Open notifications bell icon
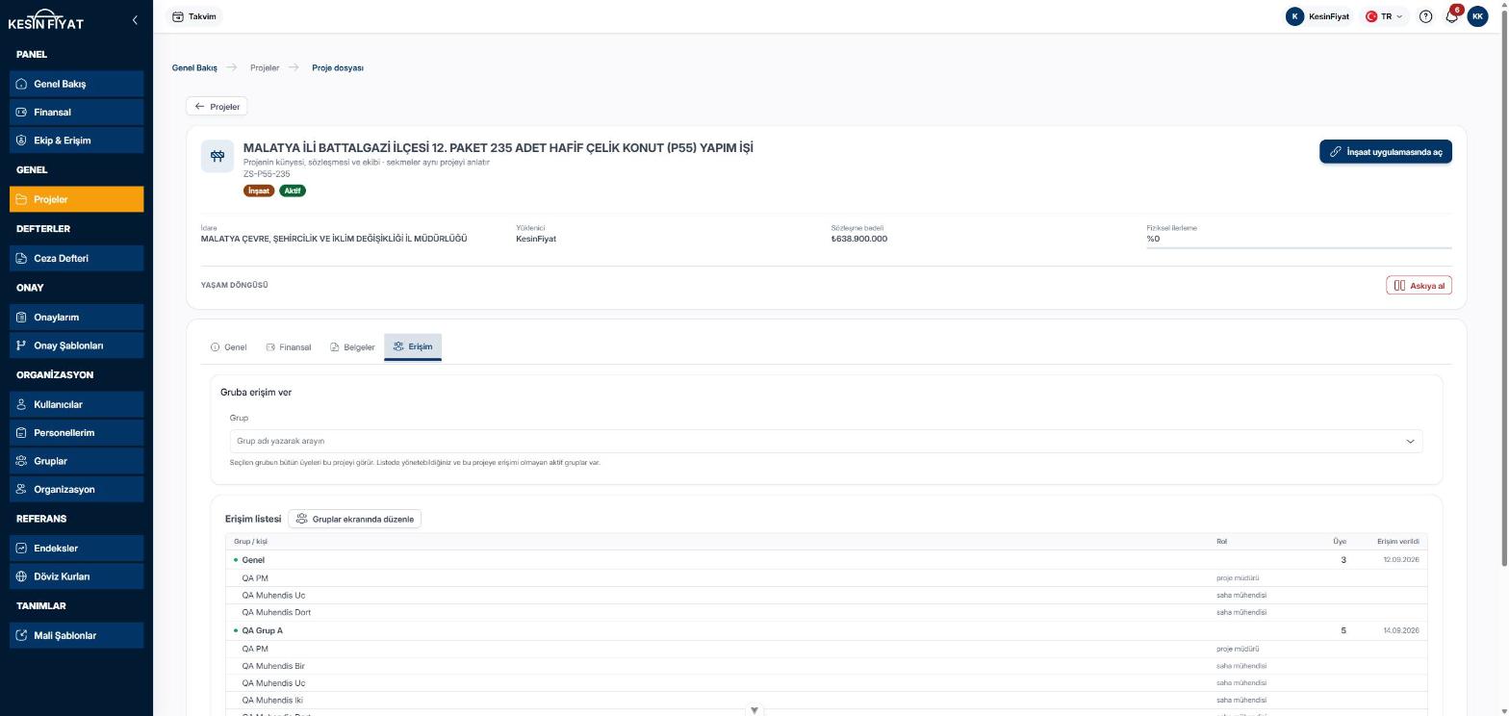 [x=1451, y=16]
